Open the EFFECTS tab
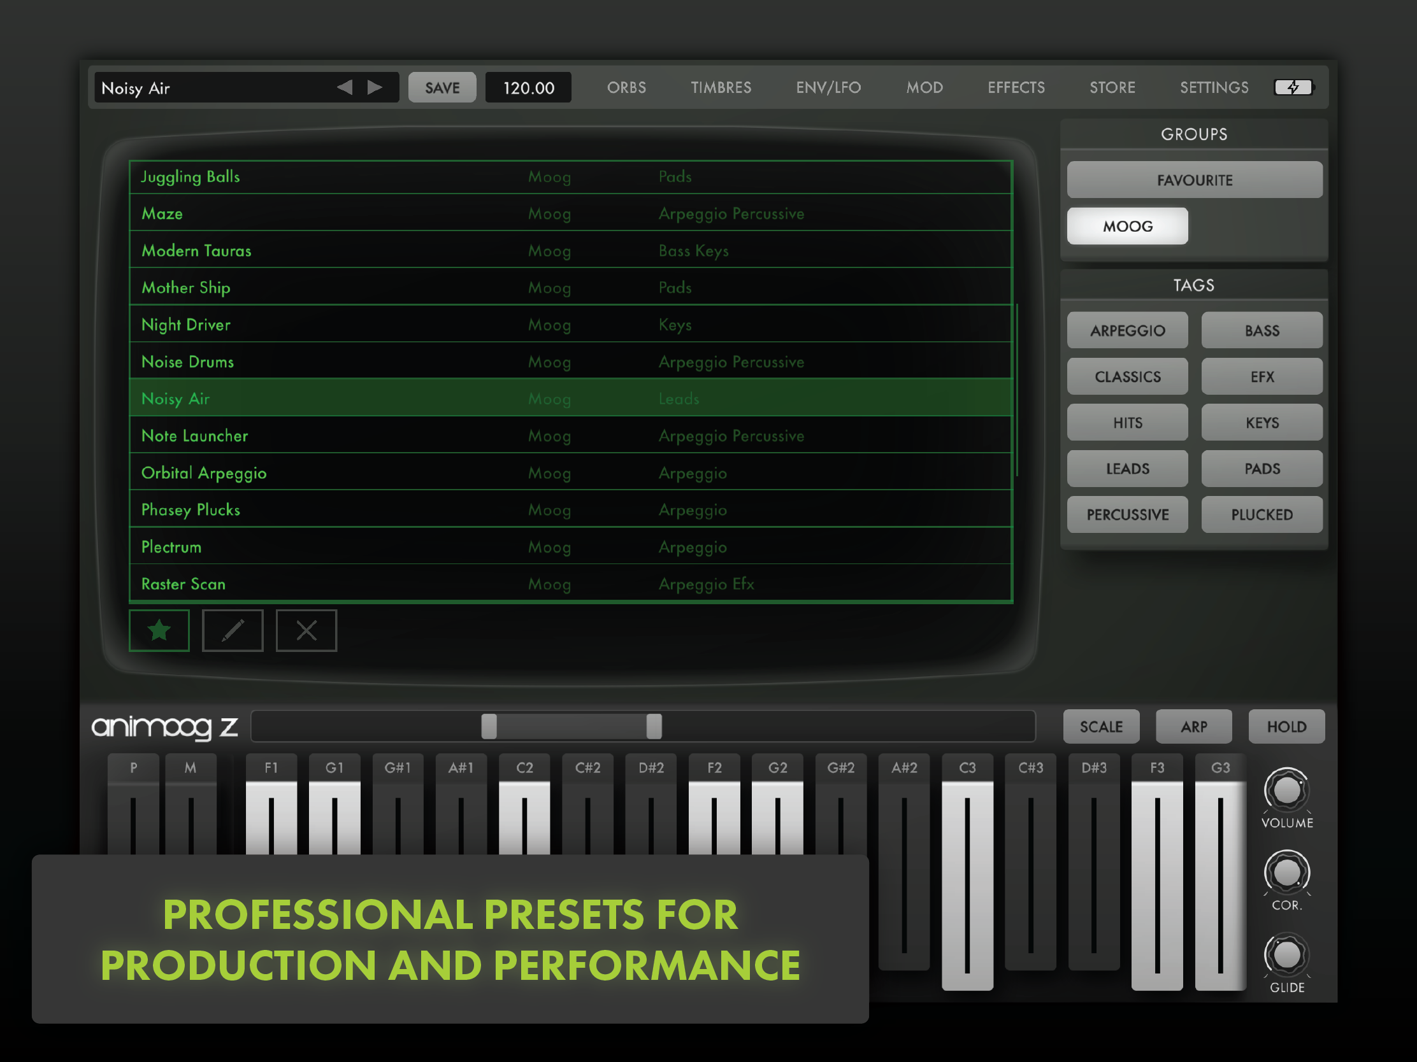This screenshot has width=1417, height=1062. [x=1016, y=87]
